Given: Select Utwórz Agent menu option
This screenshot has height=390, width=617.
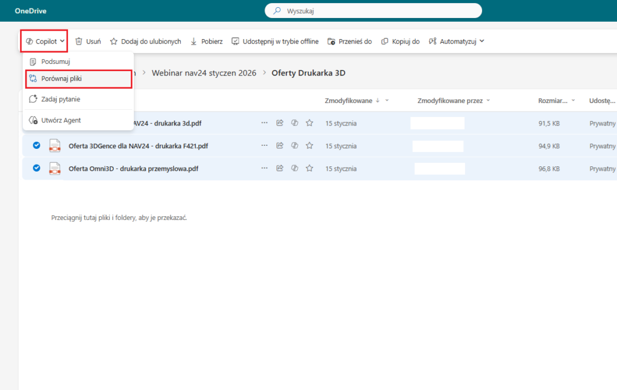Looking at the screenshot, I should pyautogui.click(x=61, y=121).
